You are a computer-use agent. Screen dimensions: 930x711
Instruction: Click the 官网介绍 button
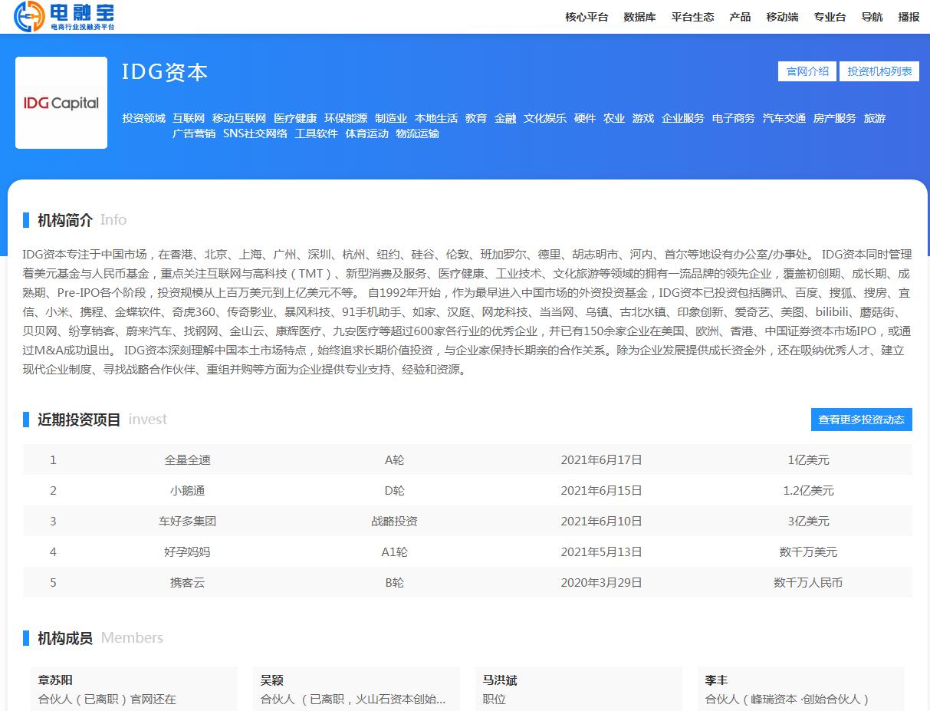tap(807, 71)
